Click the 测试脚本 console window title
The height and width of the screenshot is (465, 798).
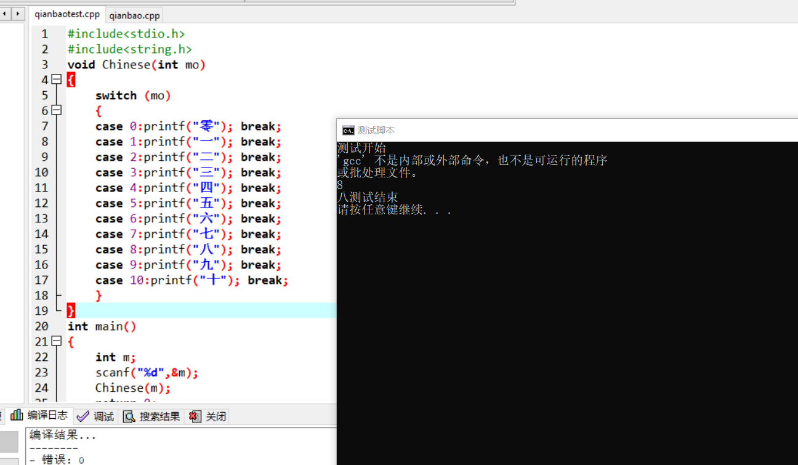pyautogui.click(x=376, y=130)
